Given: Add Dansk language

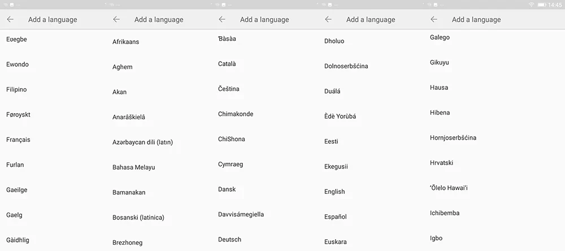Looking at the screenshot, I should point(227,189).
